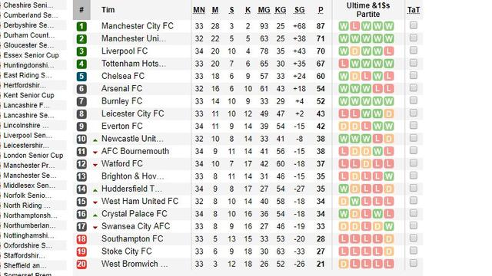Image resolution: width=492 pixels, height=276 pixels.
Task: Click Liverpool's orange D form icon
Action: point(355,51)
